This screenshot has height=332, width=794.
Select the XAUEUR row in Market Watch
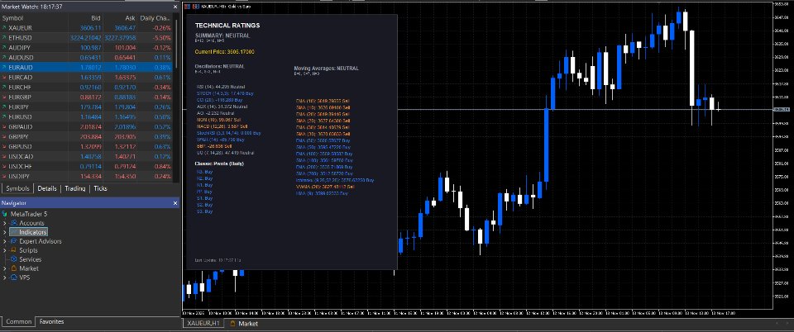pyautogui.click(x=87, y=28)
